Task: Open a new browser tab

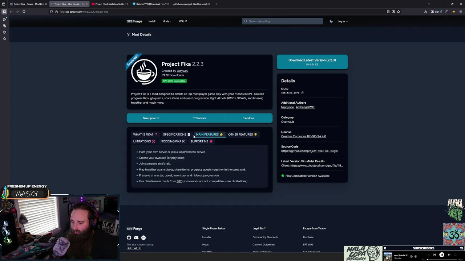Action: [x=216, y=4]
